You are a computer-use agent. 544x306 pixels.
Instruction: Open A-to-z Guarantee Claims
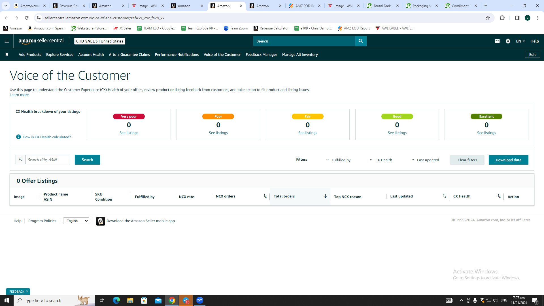click(129, 54)
